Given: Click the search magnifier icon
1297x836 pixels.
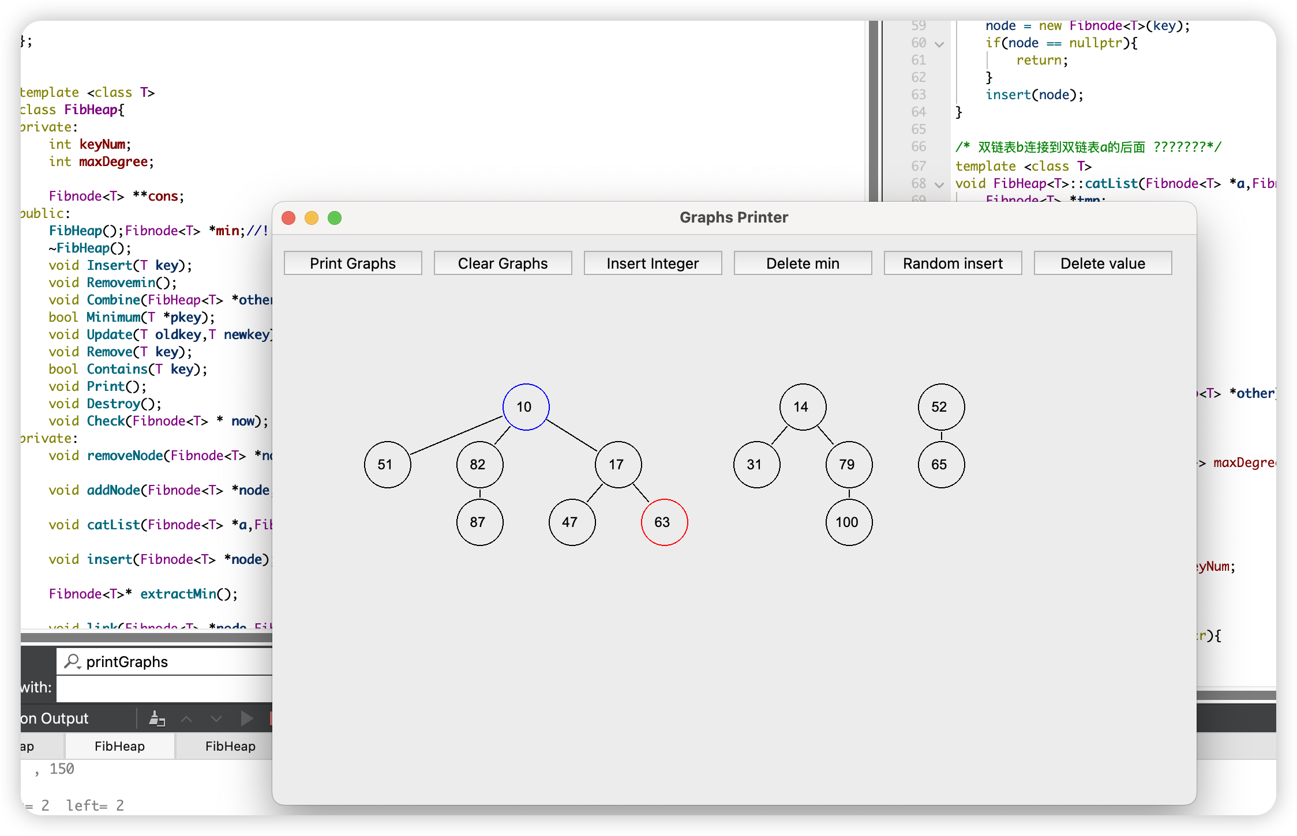Looking at the screenshot, I should coord(72,661).
